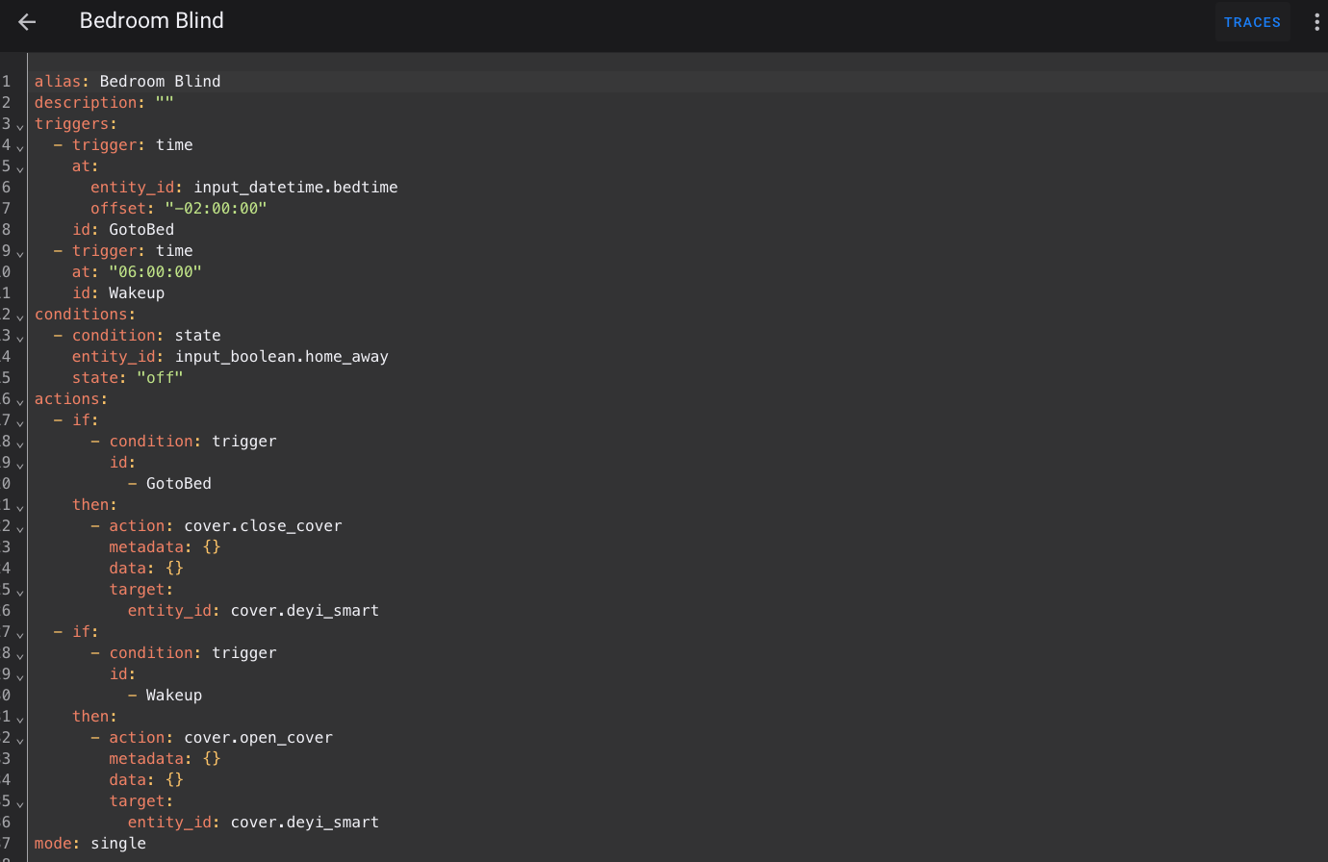Place cursor in the alias Bedroom Blind line
Viewport: 1328px width, 862px height.
click(x=160, y=82)
